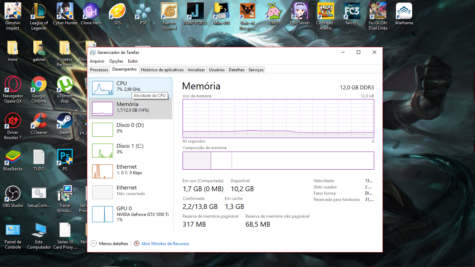Select the Ethernet entry showing 0 Kbps
Image resolution: width=475 pixels, height=267 pixels.
130,171
